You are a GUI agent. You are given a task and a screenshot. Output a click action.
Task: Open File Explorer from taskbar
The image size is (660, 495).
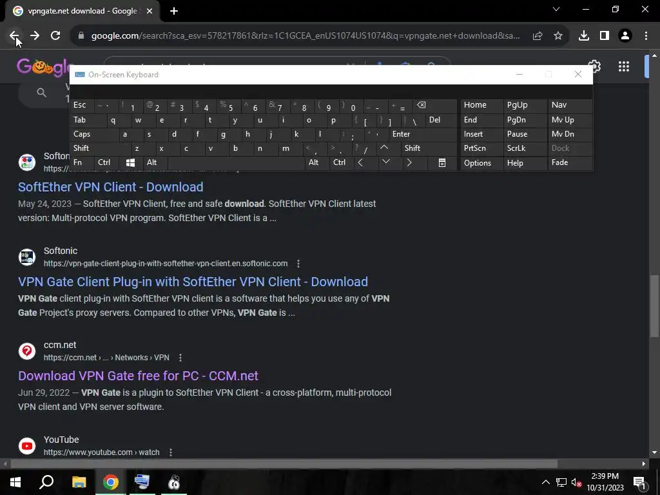click(x=79, y=482)
